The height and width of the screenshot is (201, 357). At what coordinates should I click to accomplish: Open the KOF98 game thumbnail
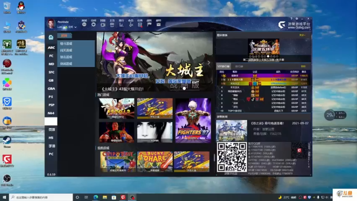click(155, 132)
